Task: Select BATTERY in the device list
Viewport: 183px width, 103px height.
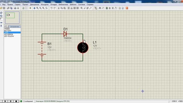Action: pos(12,31)
